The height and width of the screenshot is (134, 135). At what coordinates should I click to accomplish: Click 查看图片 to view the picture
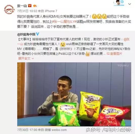(116, 54)
